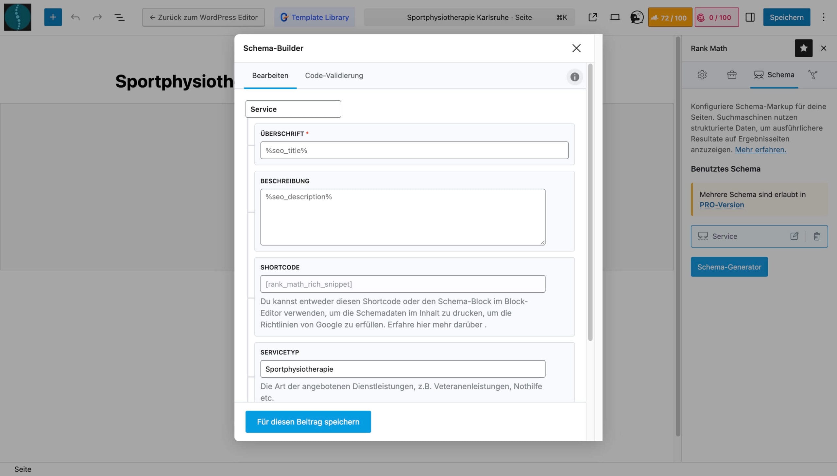Click the Für diesen Beitrag speichern button
Image resolution: width=837 pixels, height=476 pixels.
tap(308, 421)
